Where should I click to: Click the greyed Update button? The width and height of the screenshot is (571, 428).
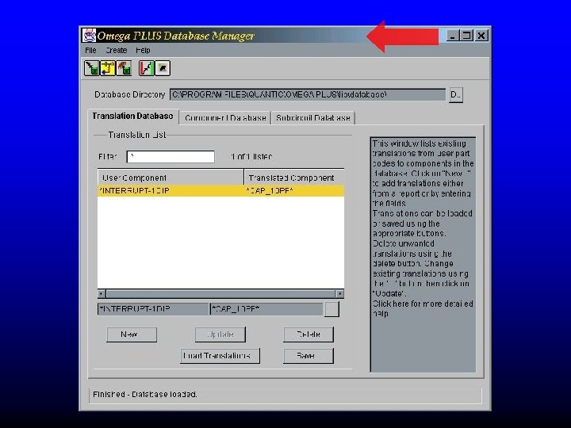point(220,334)
